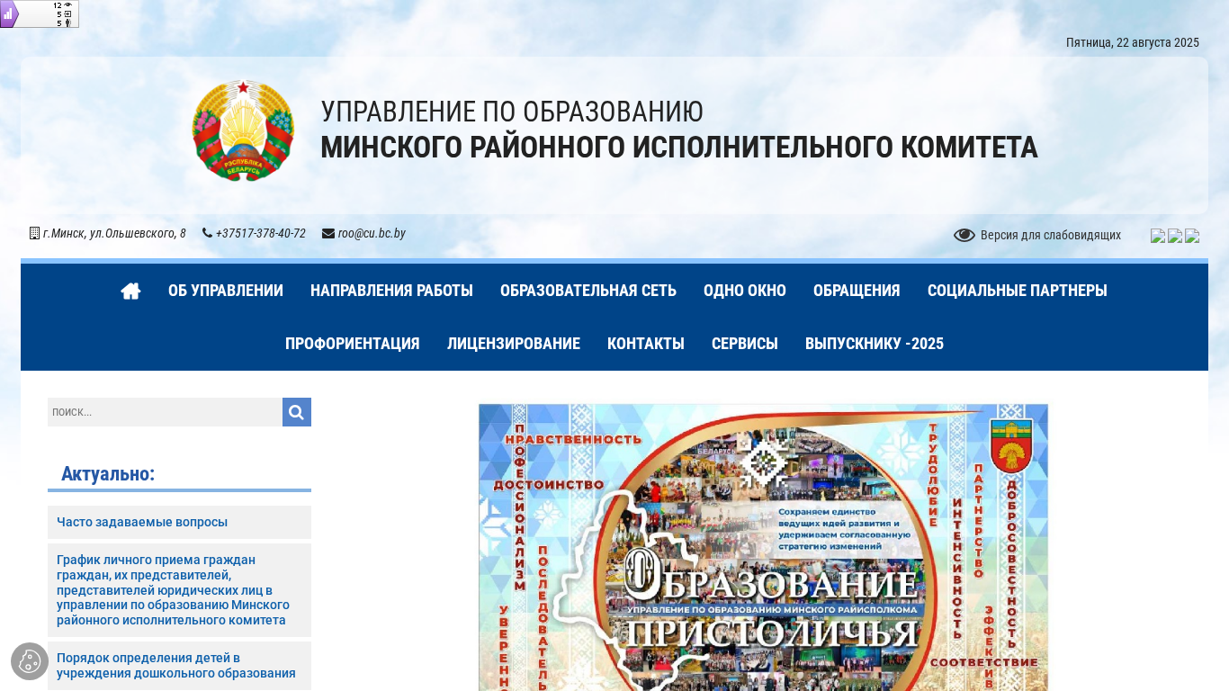Go to the home page icon
The height and width of the screenshot is (691, 1229).
[x=130, y=291]
